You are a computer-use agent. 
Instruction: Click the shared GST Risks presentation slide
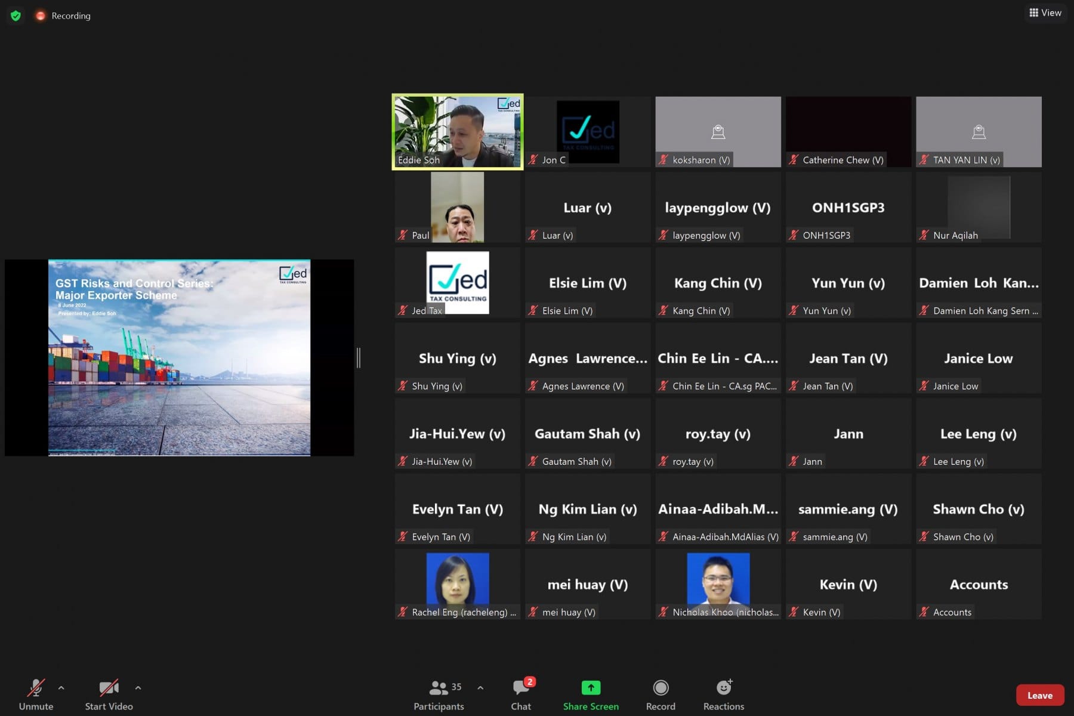click(179, 358)
